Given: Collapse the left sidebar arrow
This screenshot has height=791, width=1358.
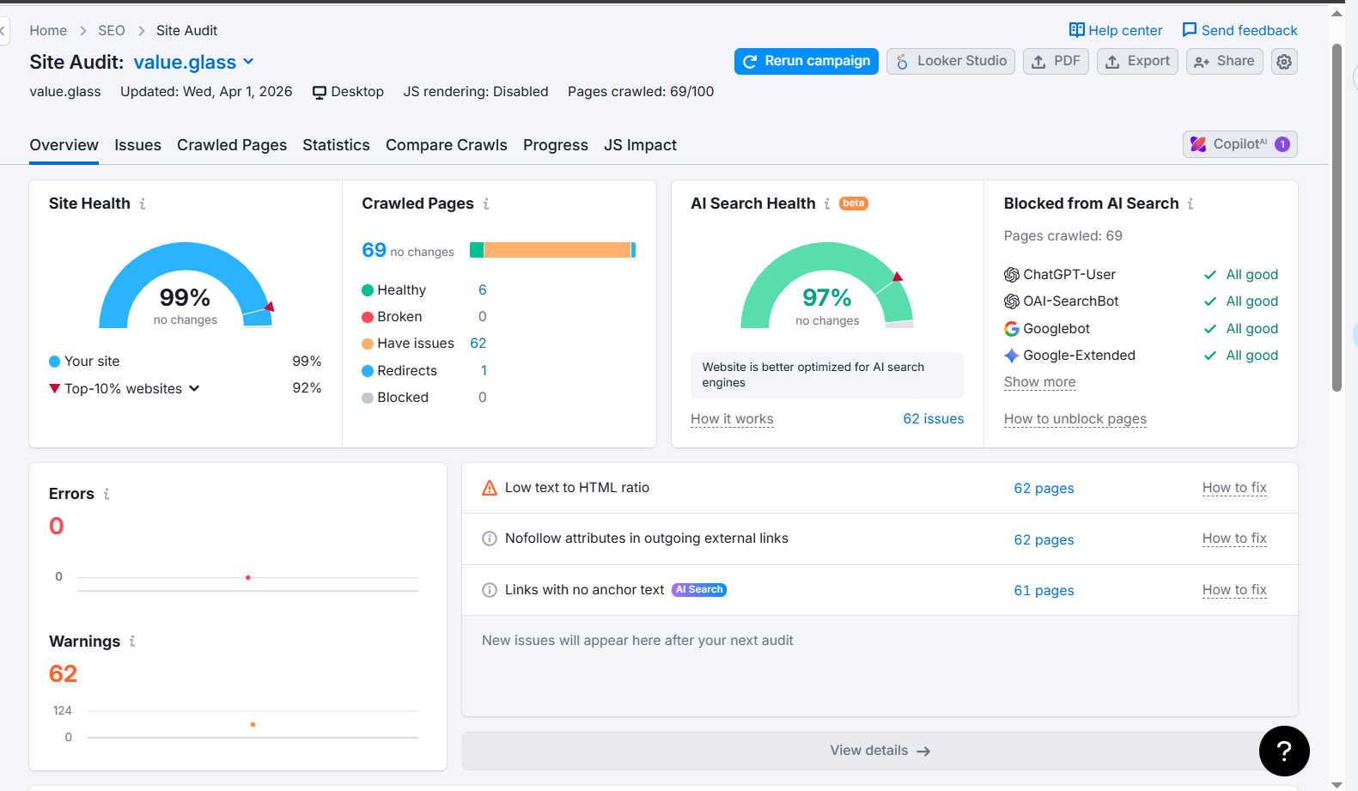Looking at the screenshot, I should coord(3,31).
